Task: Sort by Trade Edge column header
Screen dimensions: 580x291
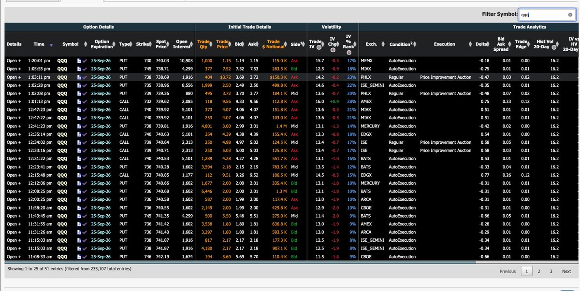Action: click(522, 44)
